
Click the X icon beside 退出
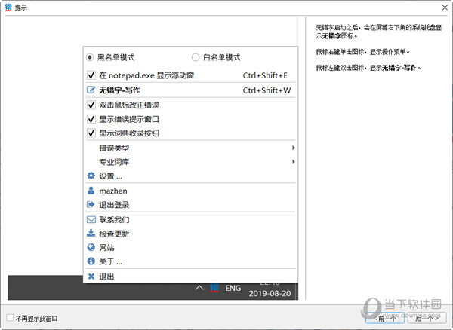point(91,277)
